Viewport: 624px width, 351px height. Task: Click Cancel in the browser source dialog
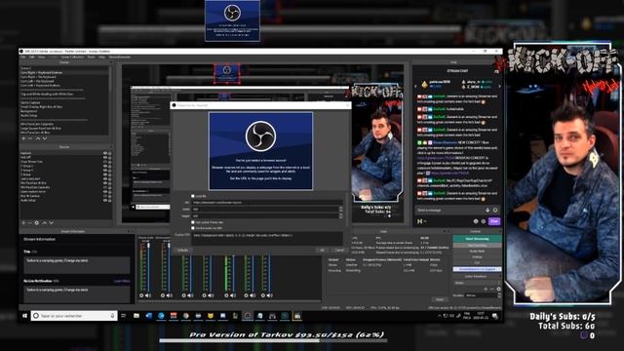pyautogui.click(x=339, y=250)
